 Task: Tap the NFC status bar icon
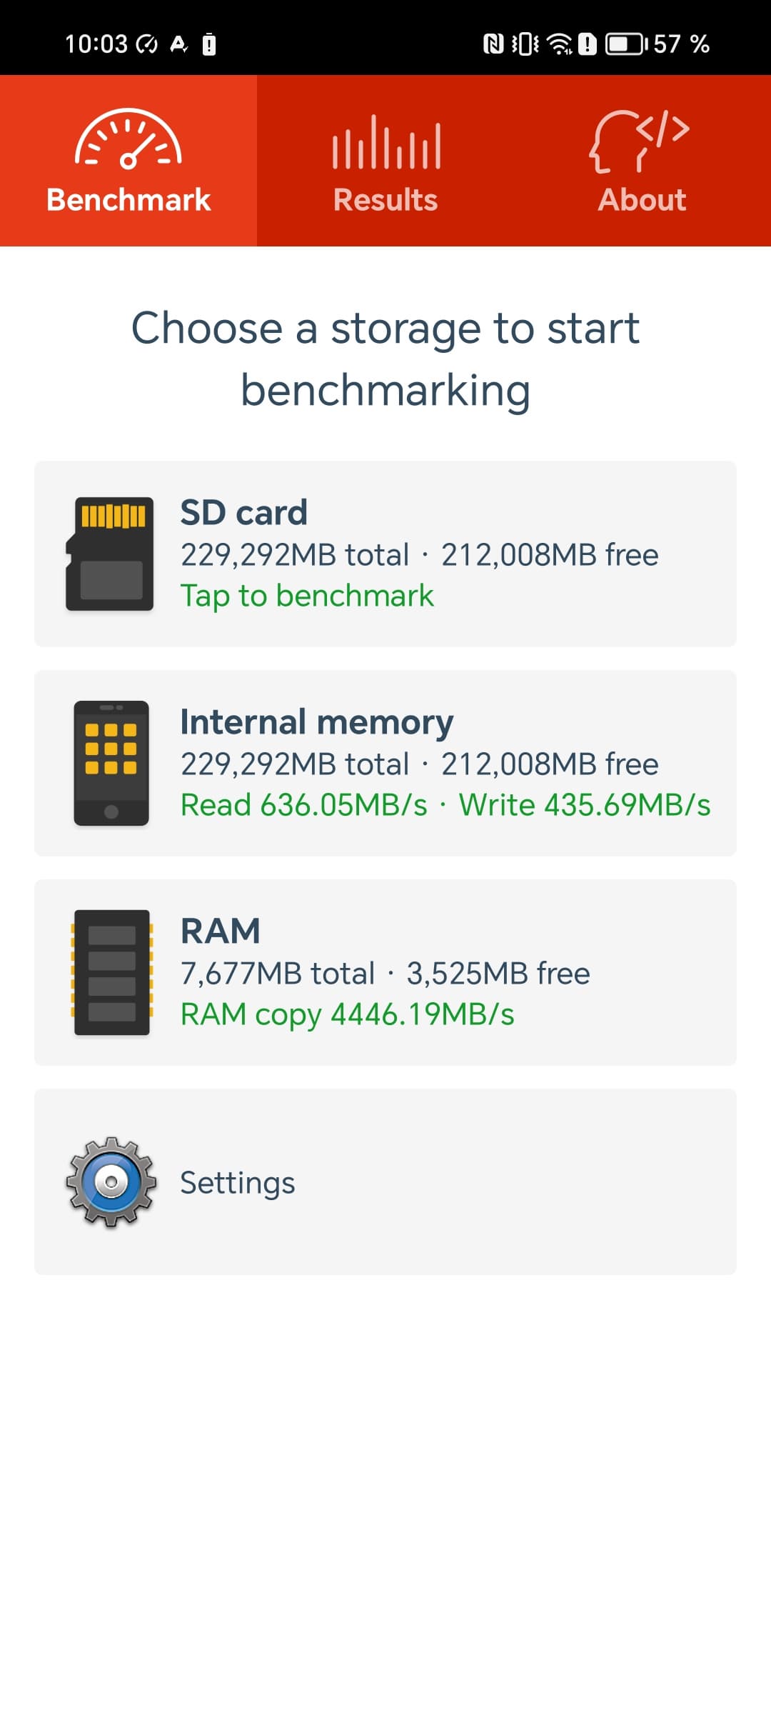[x=493, y=44]
